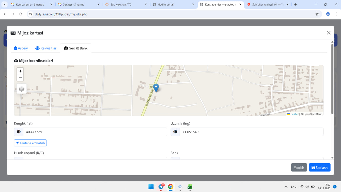Reload the page in Chrome
The image size is (341, 192).
click(21, 14)
